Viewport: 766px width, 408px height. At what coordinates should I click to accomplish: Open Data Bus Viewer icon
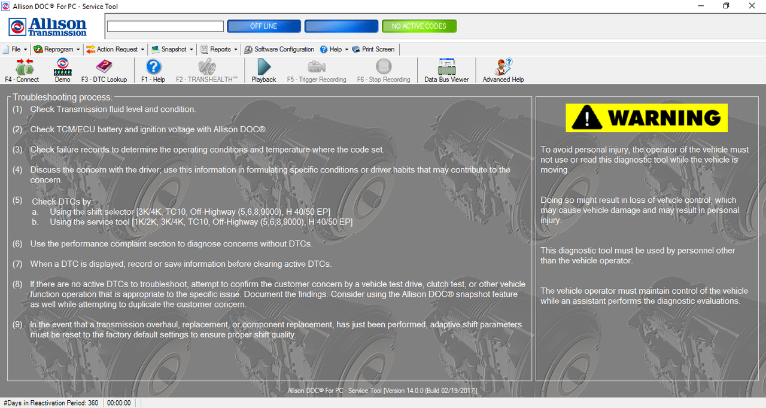447,66
